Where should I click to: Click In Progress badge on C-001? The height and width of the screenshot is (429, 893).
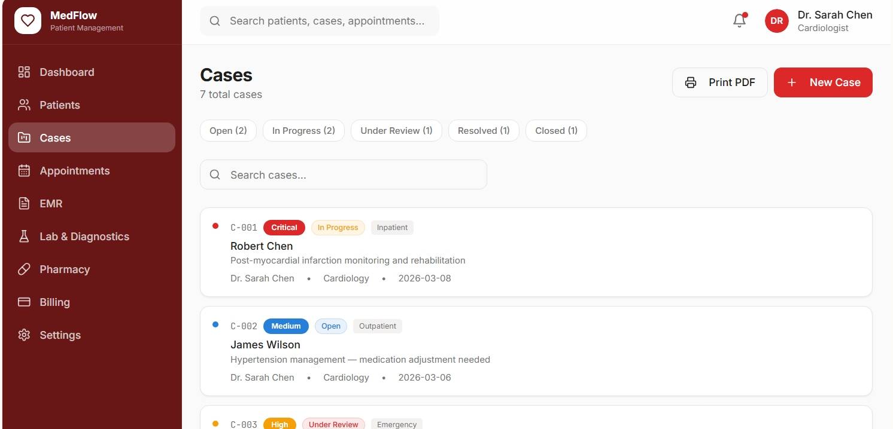coord(338,228)
